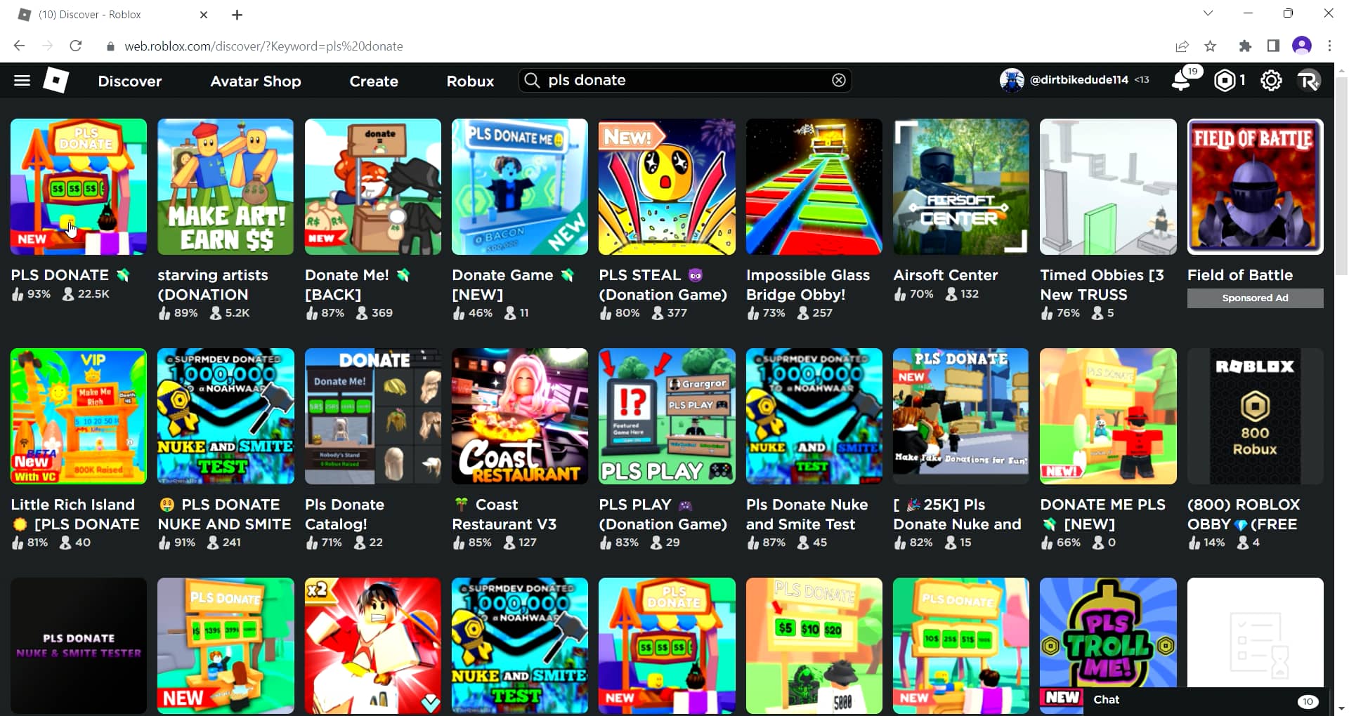Open a new browser tab
This screenshot has height=716, width=1349.
pyautogui.click(x=237, y=14)
